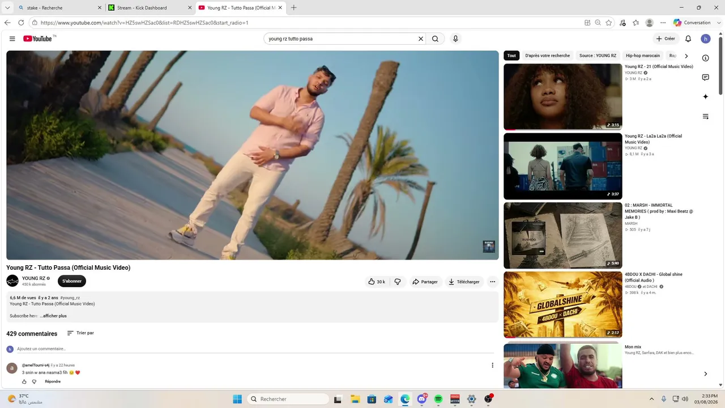725x408 pixels.
Task: Select the D'après votre recherche chip
Action: 548,56
